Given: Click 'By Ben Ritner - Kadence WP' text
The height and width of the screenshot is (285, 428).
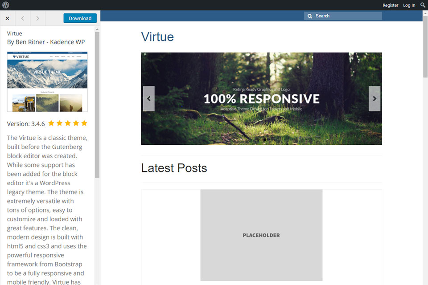Looking at the screenshot, I should (x=46, y=42).
